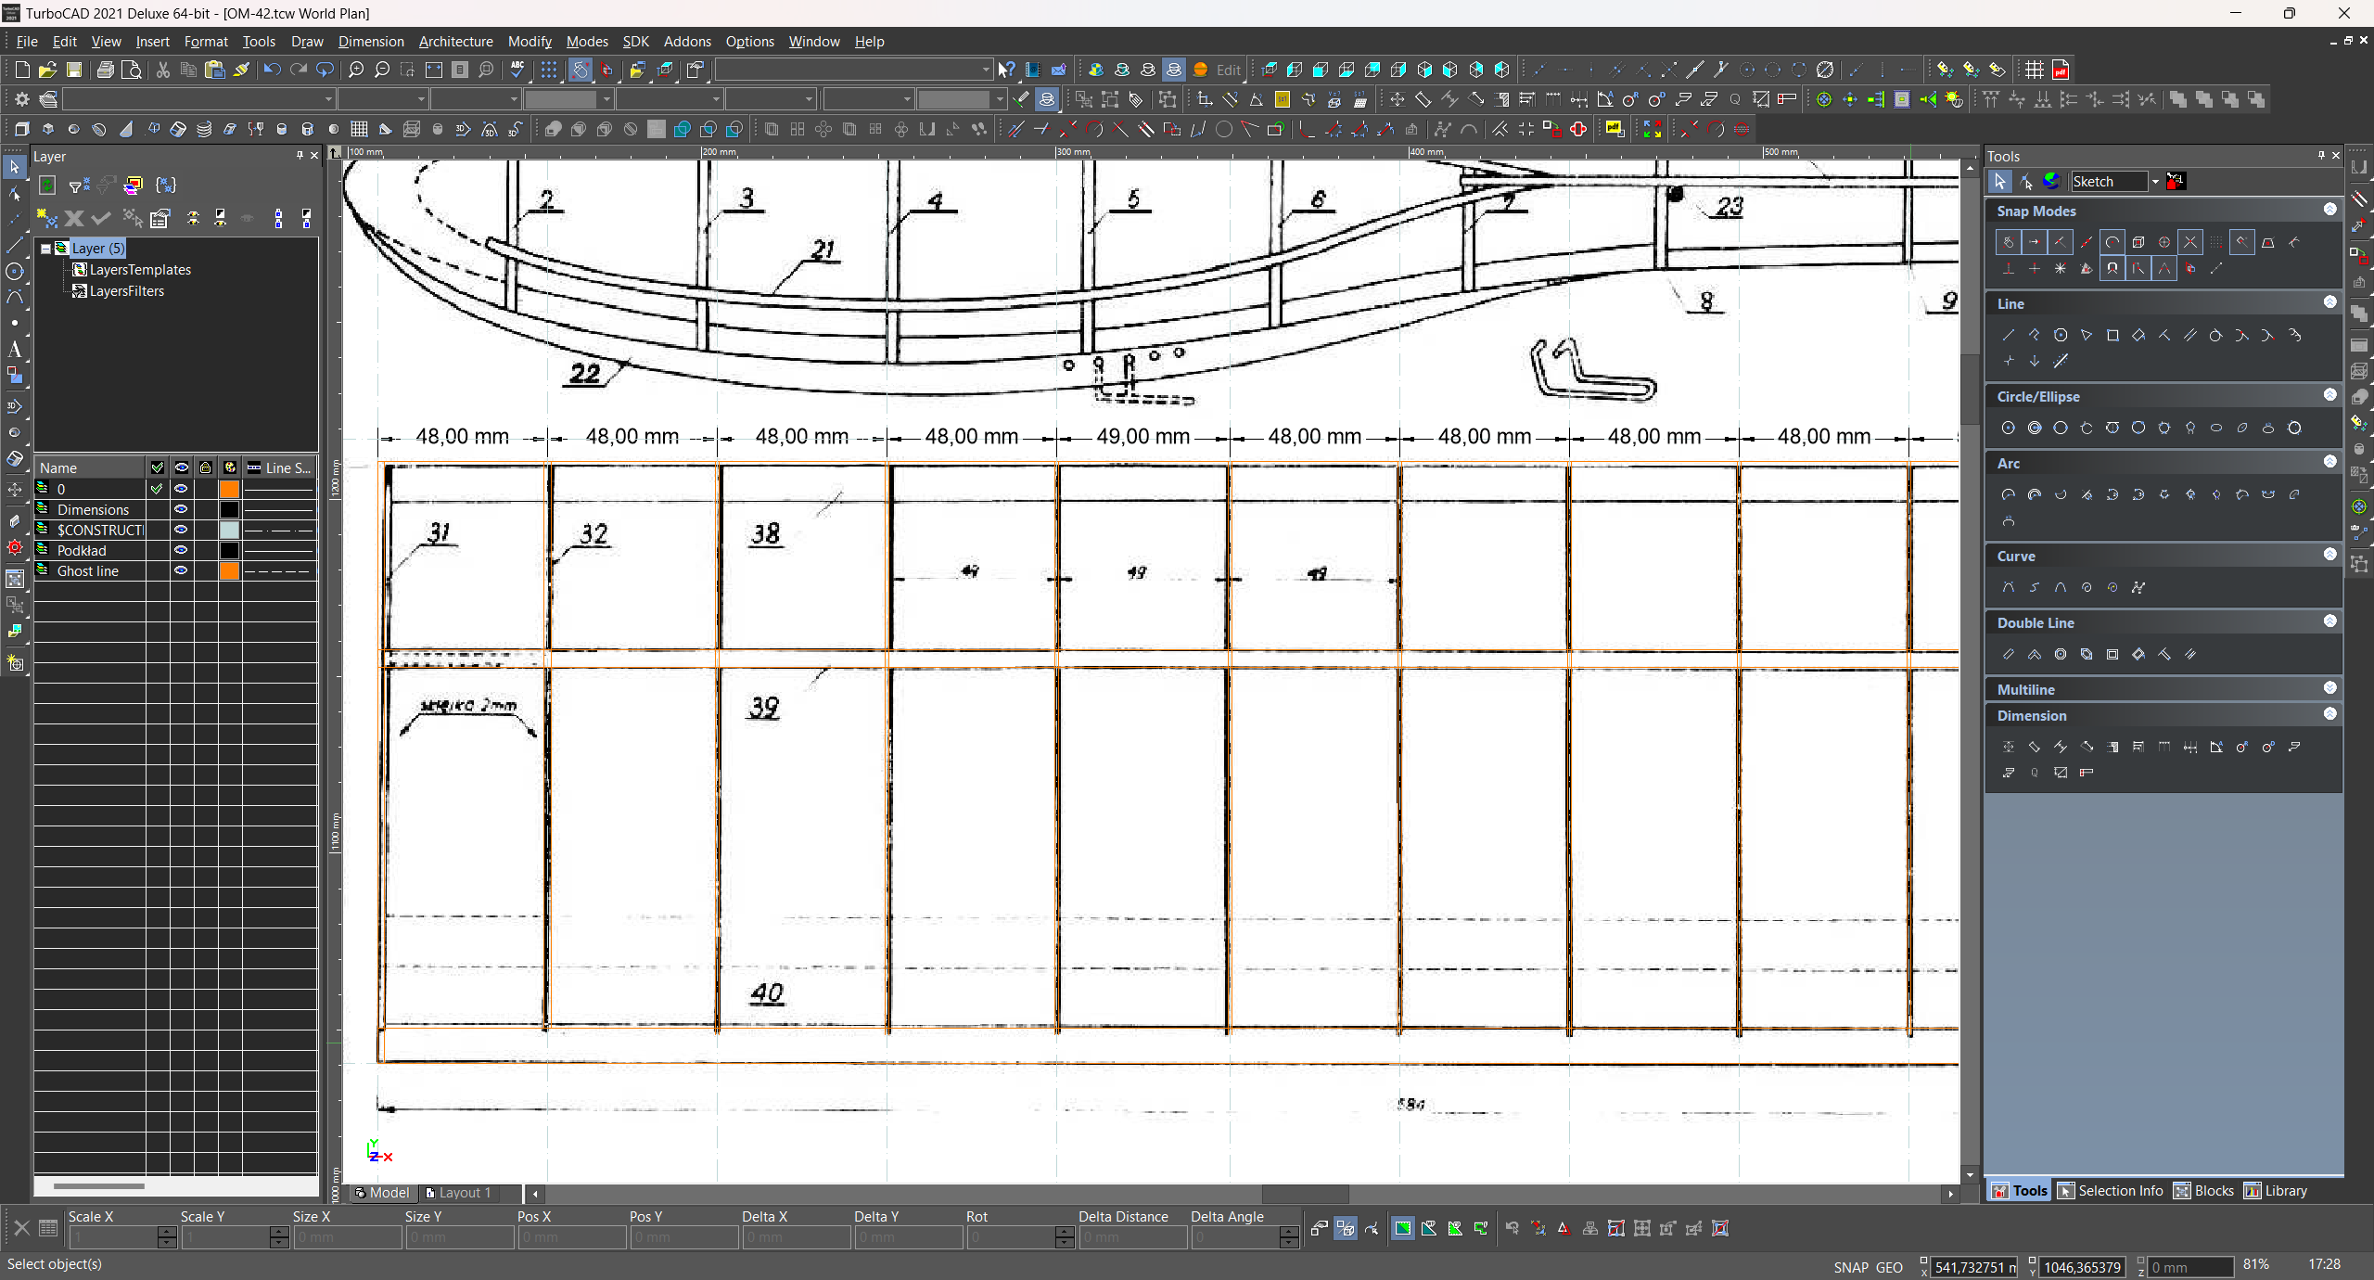The width and height of the screenshot is (2374, 1280).
Task: Click the Print icon in the toolbar
Action: (106, 70)
